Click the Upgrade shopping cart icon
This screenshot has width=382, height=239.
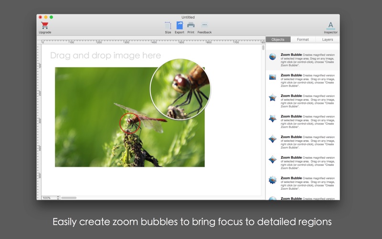click(45, 25)
